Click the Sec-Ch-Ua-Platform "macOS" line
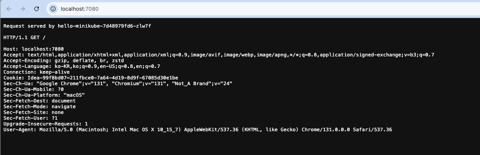Viewport: 480px width, 155px height. (x=44, y=95)
